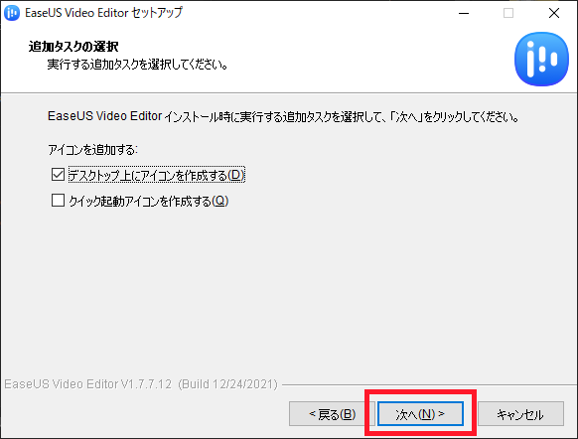Click the window title EaseUS Video Editor セットアップ

pos(103,13)
